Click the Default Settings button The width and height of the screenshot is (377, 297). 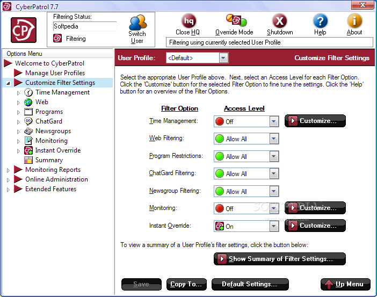click(250, 284)
